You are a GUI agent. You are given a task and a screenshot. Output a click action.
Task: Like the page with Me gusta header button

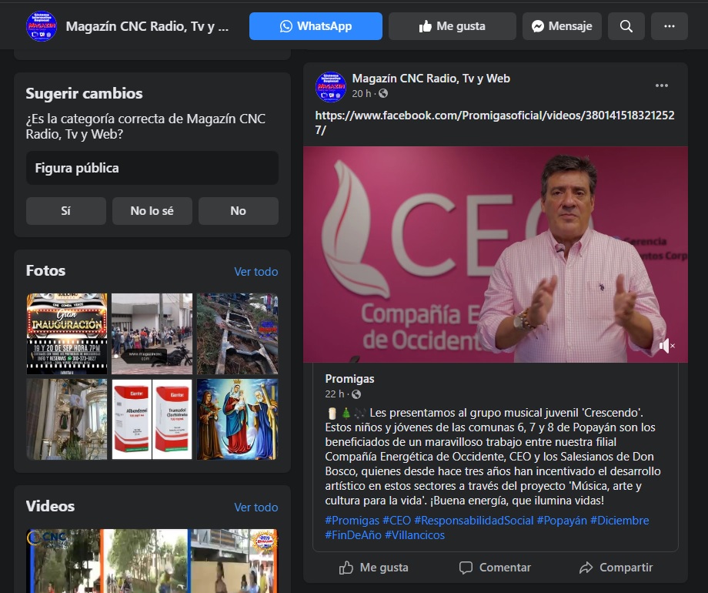(x=452, y=26)
